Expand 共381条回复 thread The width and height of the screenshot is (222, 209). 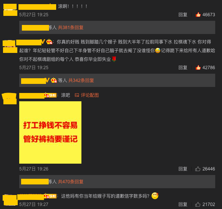70,28
